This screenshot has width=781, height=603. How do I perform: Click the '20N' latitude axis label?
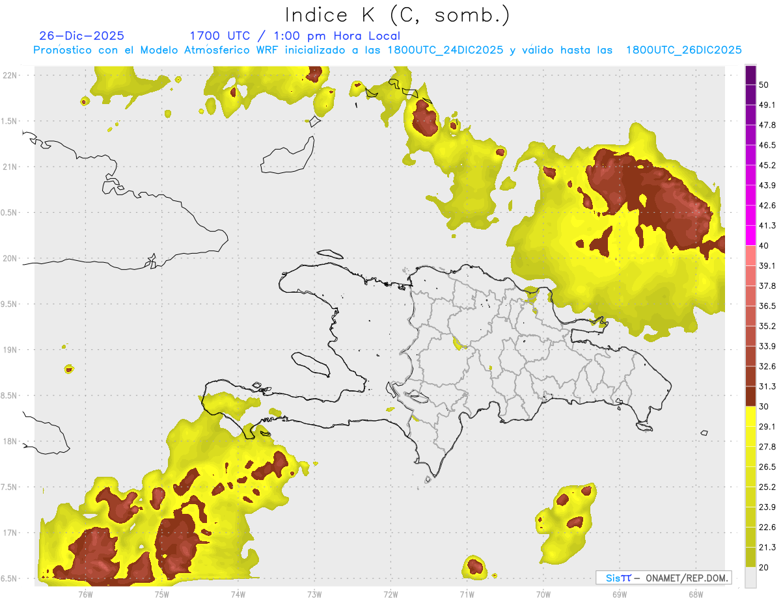[10, 258]
